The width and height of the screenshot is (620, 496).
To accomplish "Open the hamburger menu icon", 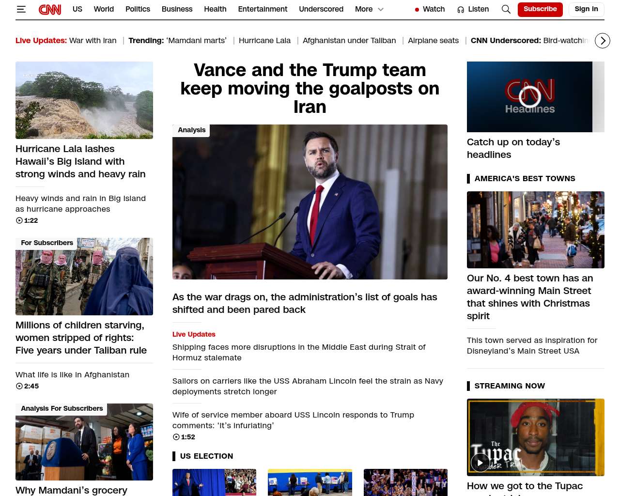I will tap(21, 9).
